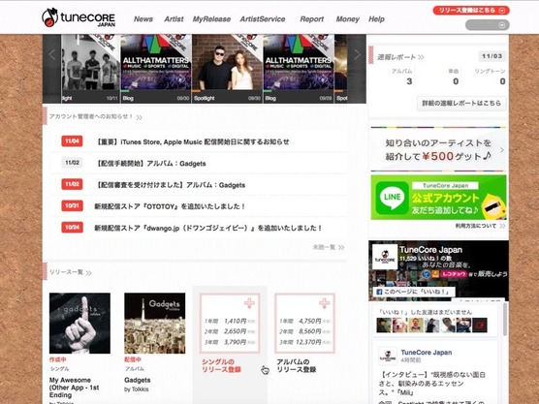Click 詳細の速報レポートはこちら button
This screenshot has height=404, width=539.
coord(461,103)
